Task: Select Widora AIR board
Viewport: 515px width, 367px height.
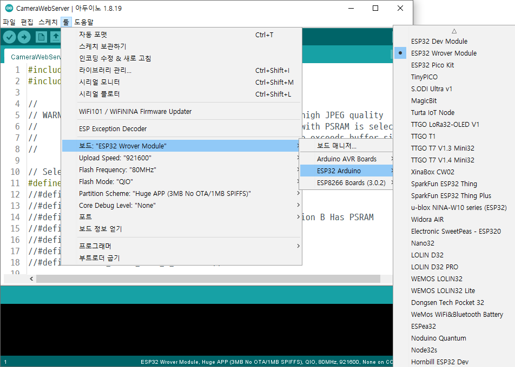Action: coord(454,219)
